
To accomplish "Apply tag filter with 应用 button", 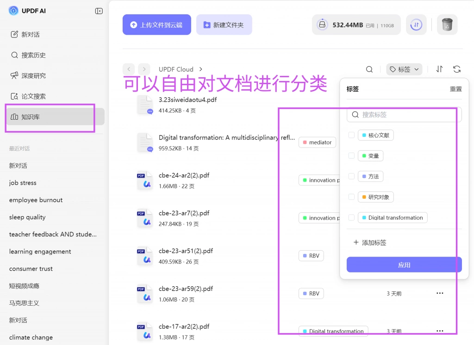I will click(x=404, y=265).
